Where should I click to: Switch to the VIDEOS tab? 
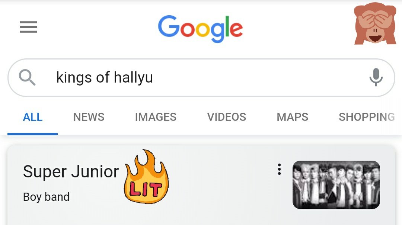coord(226,117)
